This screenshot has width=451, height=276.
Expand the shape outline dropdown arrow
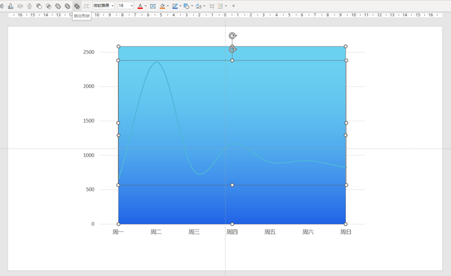[180, 6]
